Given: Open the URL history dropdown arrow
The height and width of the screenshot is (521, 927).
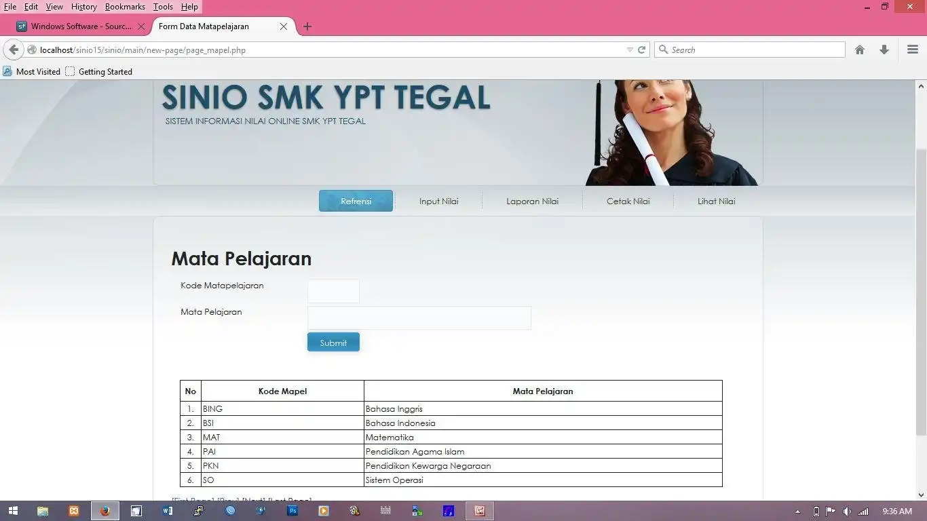Looking at the screenshot, I should (630, 50).
